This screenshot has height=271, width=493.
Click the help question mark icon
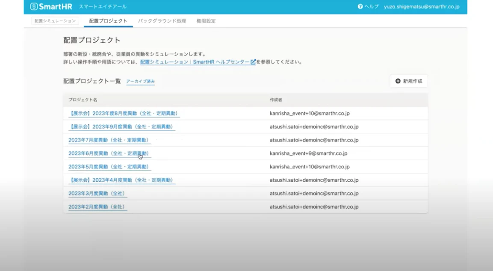pos(360,6)
